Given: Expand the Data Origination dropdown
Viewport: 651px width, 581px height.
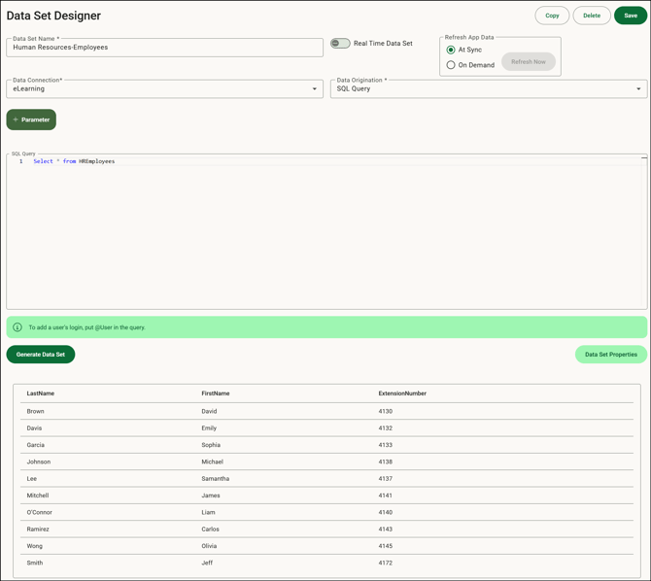Looking at the screenshot, I should tap(638, 89).
